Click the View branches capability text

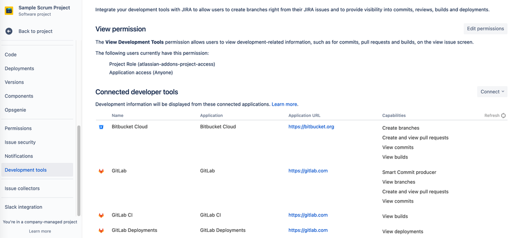(398, 182)
